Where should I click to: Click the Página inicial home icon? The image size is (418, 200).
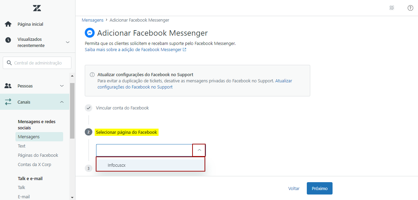tap(8, 24)
